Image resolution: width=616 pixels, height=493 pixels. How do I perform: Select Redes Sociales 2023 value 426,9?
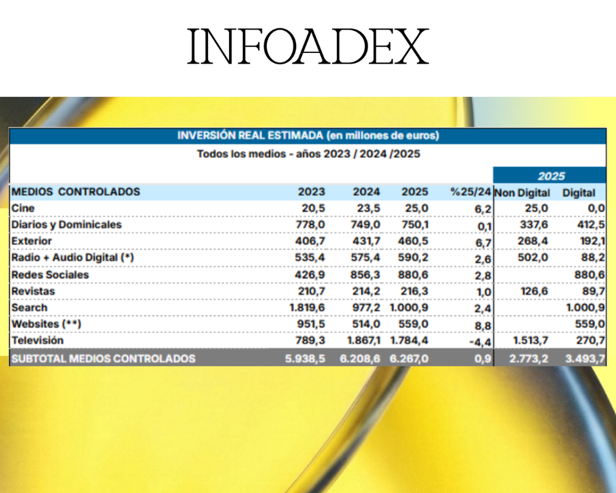(x=310, y=275)
